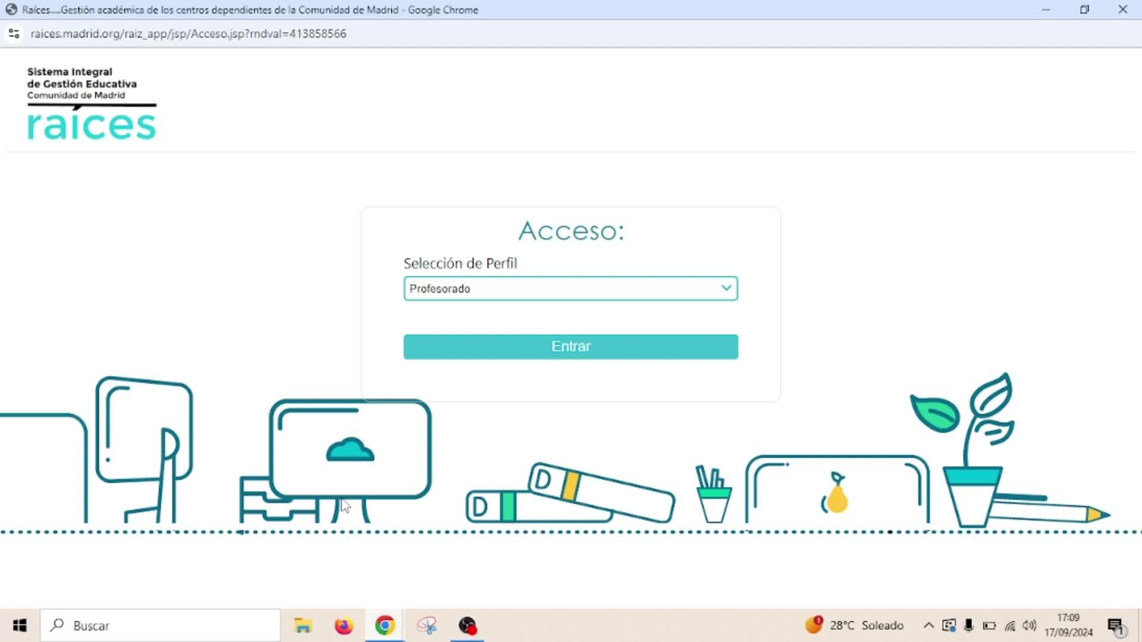Open the Windows Start menu

(x=20, y=625)
